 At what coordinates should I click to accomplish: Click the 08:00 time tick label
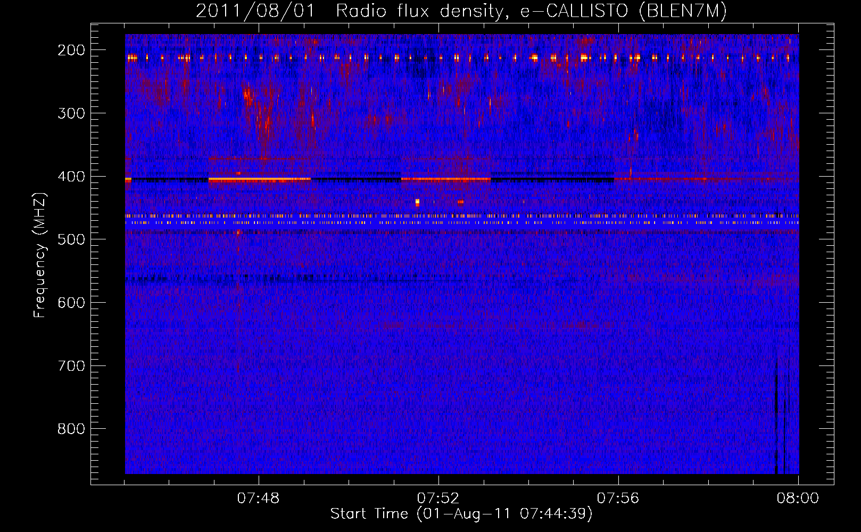pyautogui.click(x=798, y=498)
